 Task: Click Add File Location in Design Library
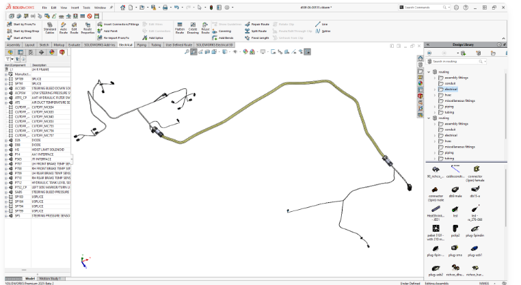coord(463,53)
